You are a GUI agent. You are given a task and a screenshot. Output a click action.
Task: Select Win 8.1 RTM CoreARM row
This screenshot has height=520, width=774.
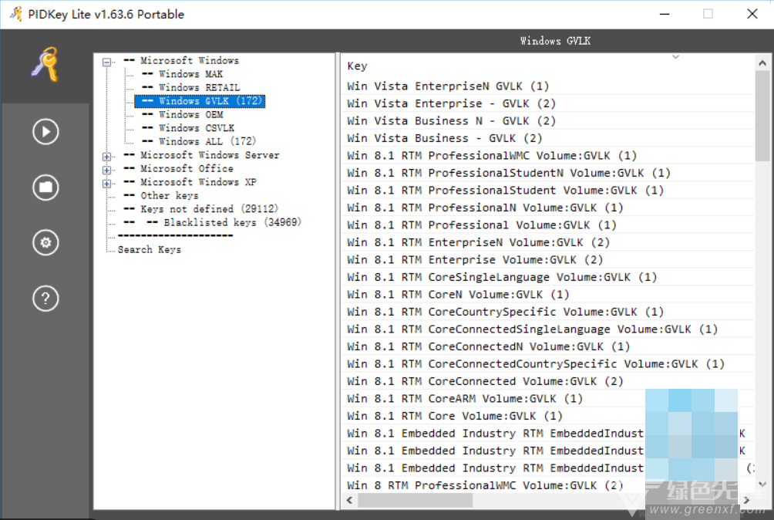548,398
